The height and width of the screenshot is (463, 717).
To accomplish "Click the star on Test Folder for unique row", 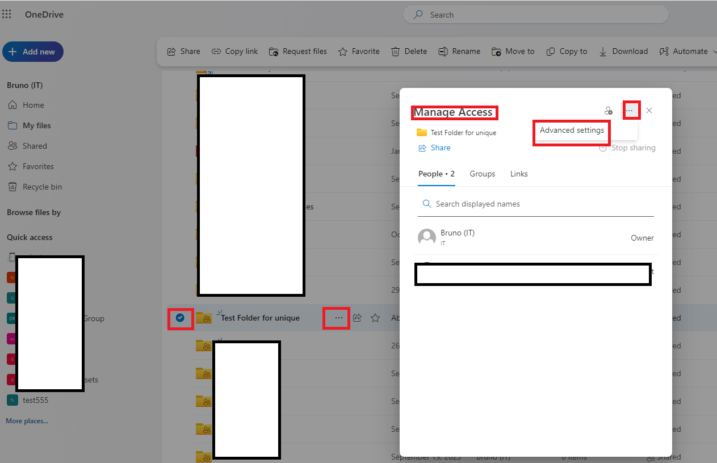I will [x=375, y=318].
